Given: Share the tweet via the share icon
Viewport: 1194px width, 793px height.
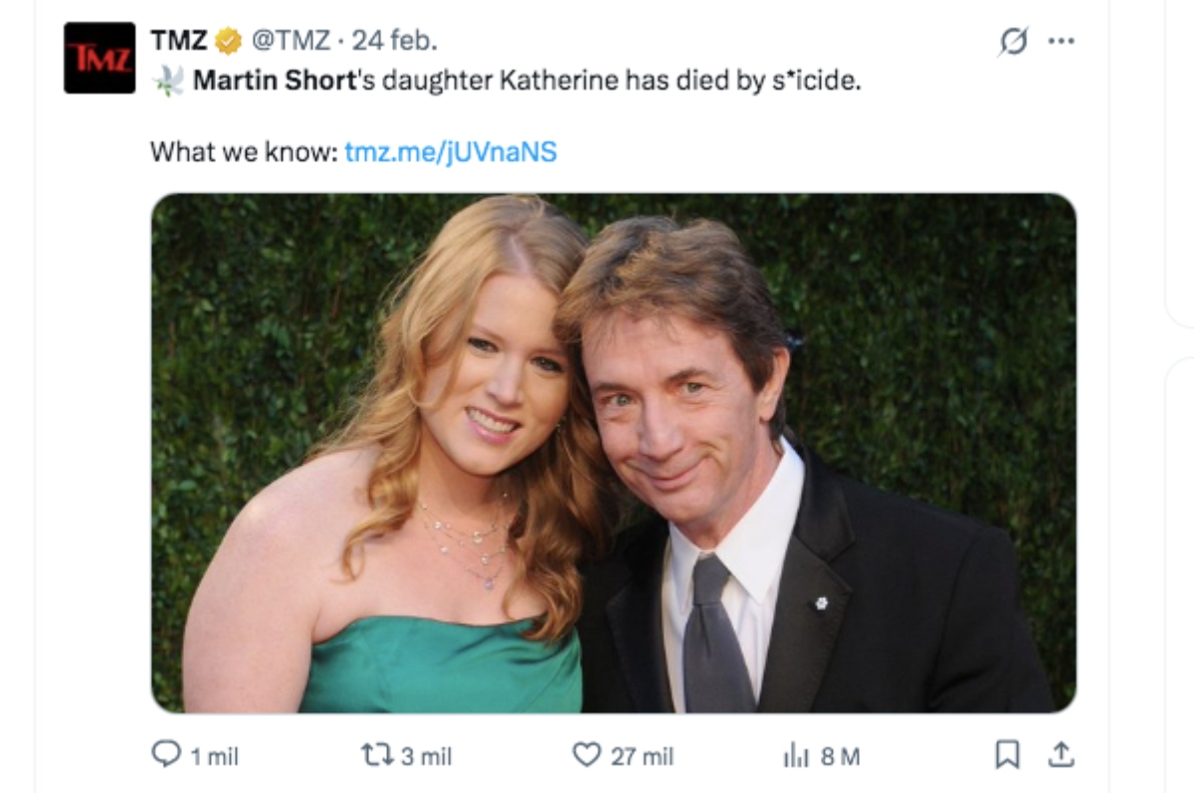Looking at the screenshot, I should (1061, 756).
